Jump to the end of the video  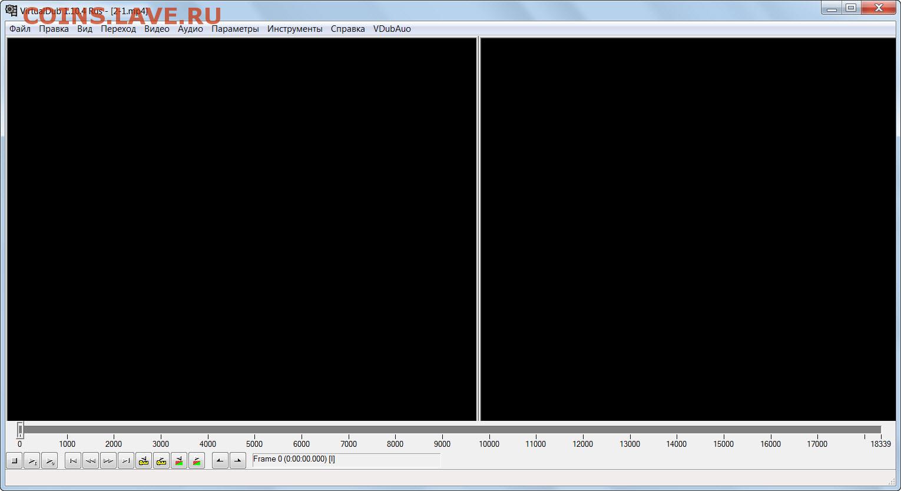(126, 461)
